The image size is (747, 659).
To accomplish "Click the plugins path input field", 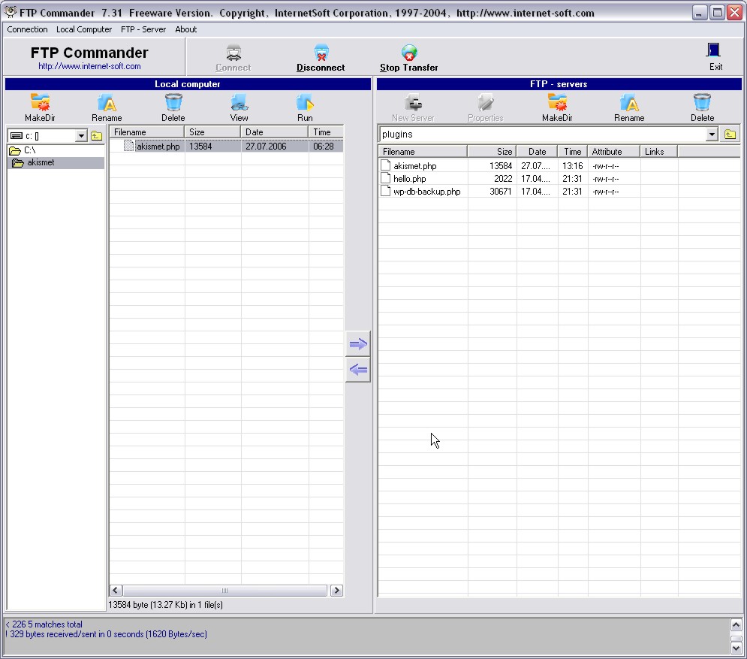I will point(543,135).
